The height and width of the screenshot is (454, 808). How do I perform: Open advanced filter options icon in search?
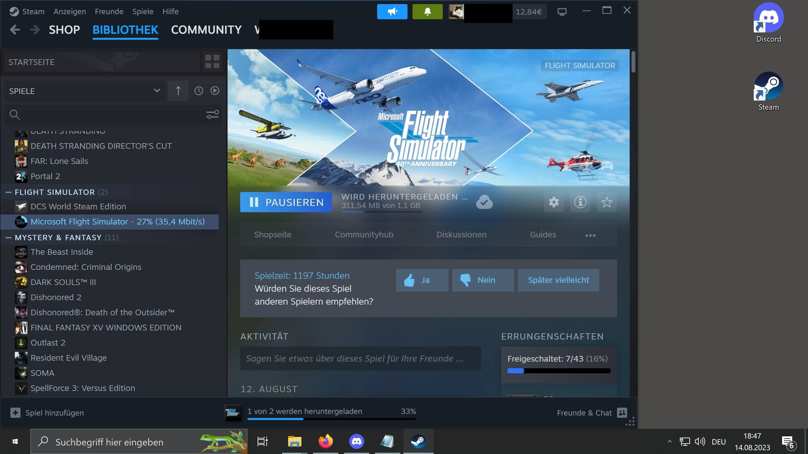click(x=212, y=114)
